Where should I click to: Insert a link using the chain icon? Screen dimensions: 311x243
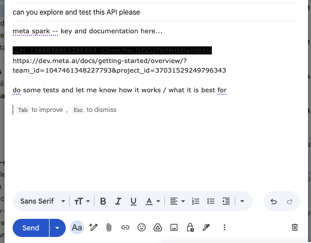click(125, 227)
